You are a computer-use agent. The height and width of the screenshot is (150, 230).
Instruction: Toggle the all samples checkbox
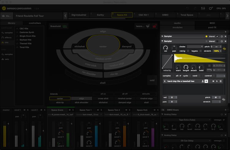180,76
